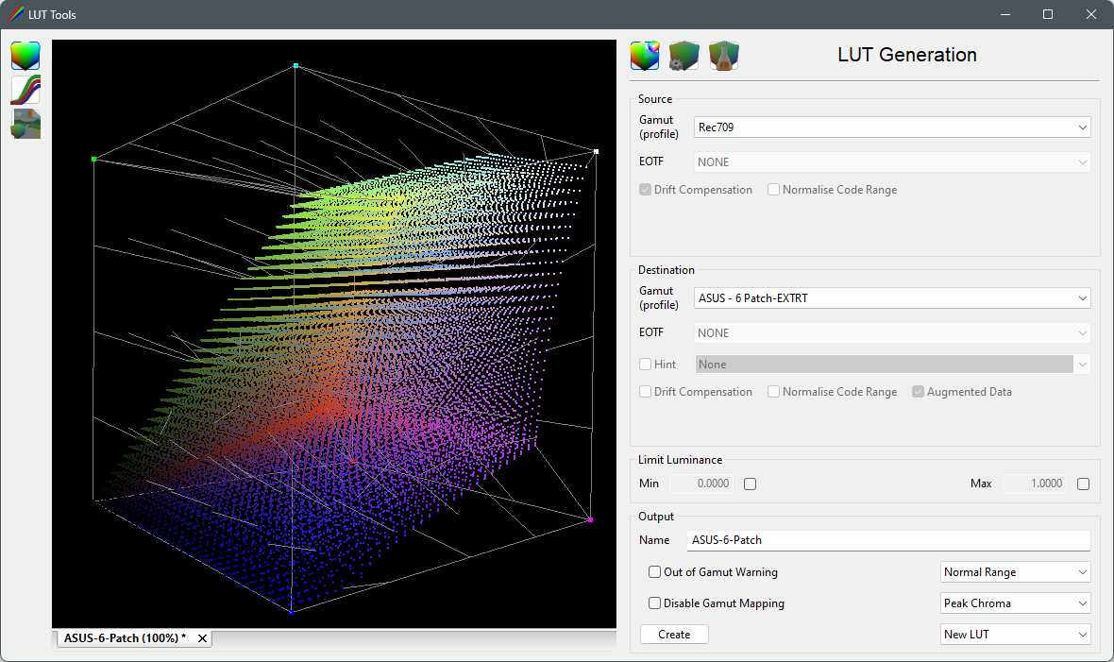Open the RGB curves view
This screenshot has height=662, width=1114.
25,89
